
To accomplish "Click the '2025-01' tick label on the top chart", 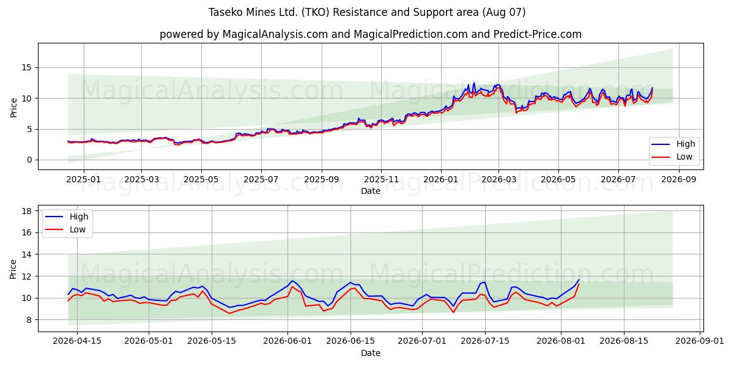I will tap(83, 179).
